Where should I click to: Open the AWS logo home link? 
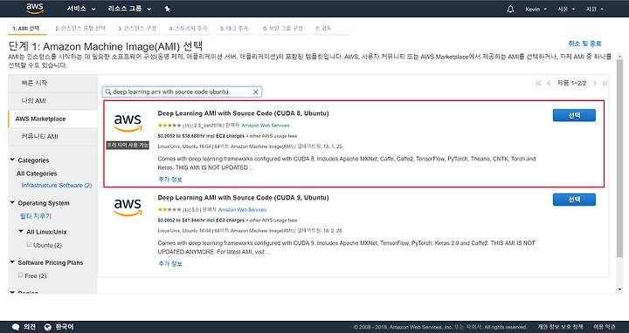pyautogui.click(x=35, y=9)
